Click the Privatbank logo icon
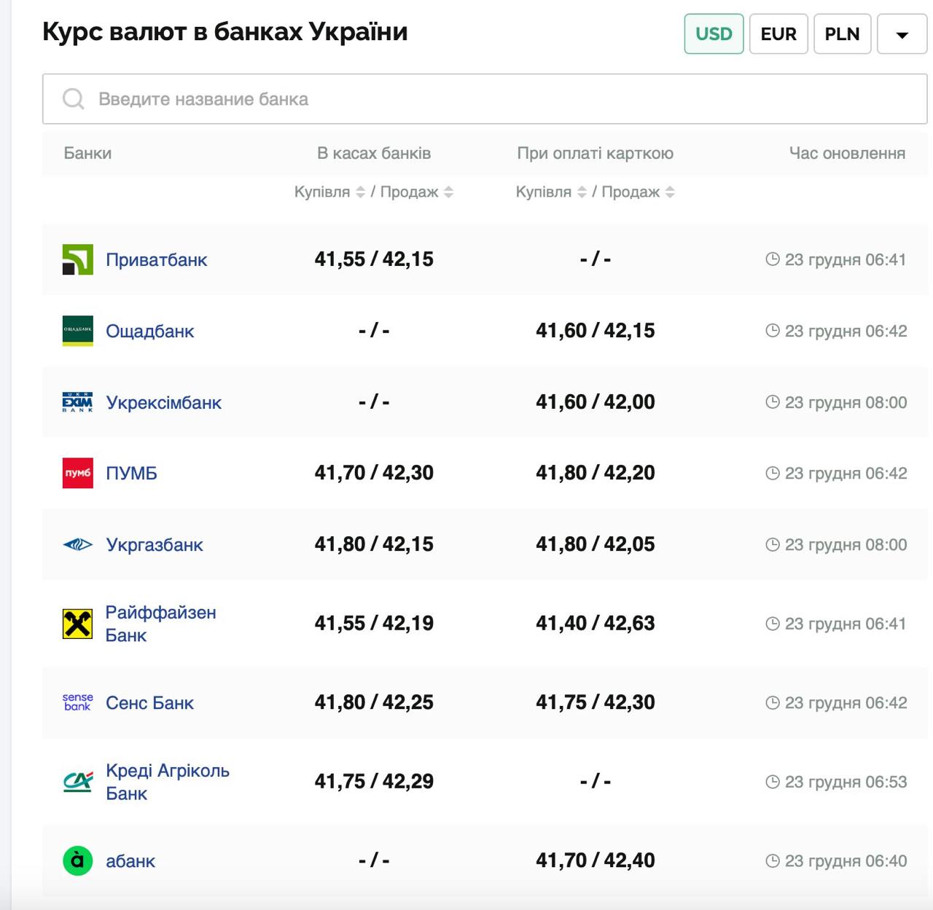 (77, 260)
